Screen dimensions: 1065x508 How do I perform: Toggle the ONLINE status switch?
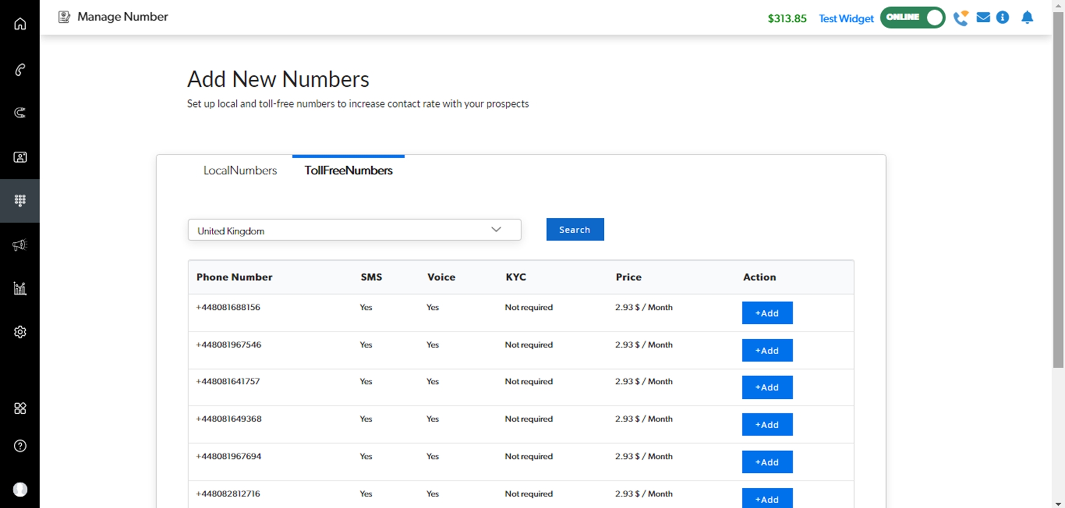912,18
